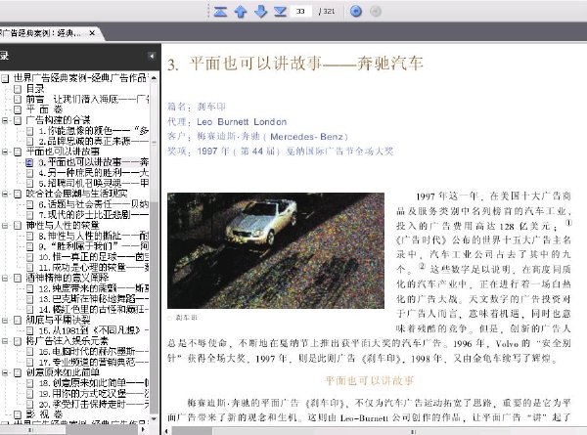
Task: Click the document horizontal scroll-left arrow
Action: tap(166, 431)
